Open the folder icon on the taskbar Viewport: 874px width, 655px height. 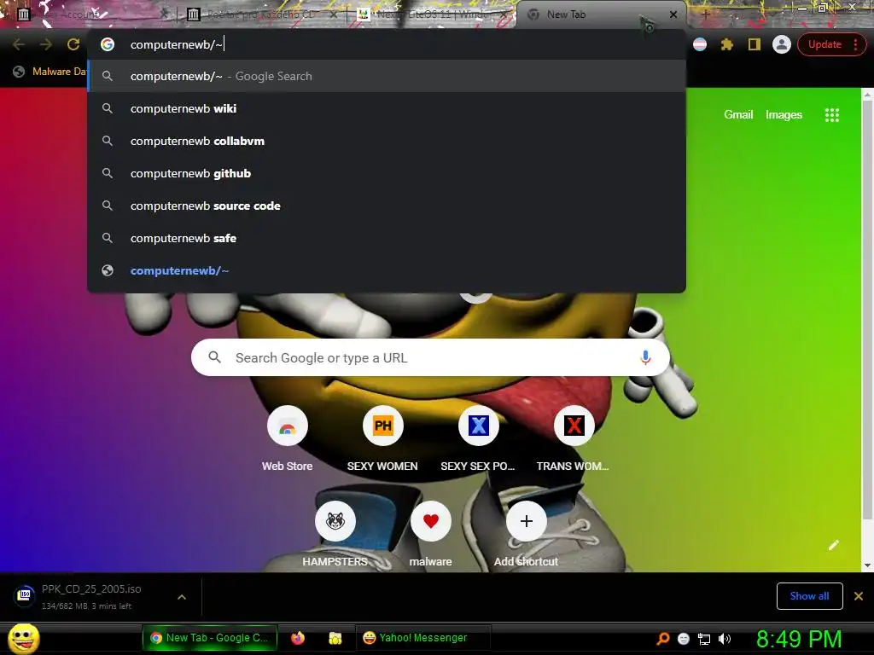tap(335, 638)
